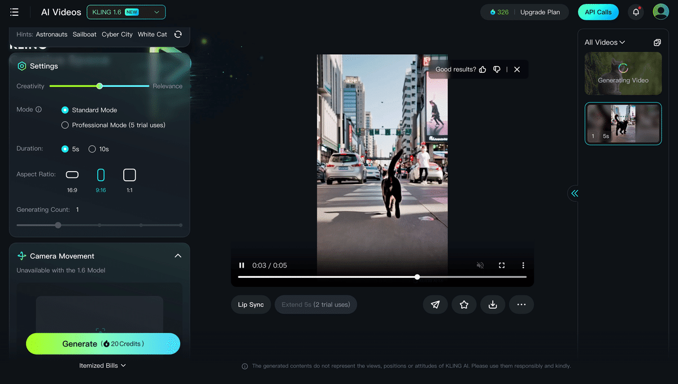The image size is (678, 384).
Task: Select the 16:9 aspect ratio
Action: tap(72, 175)
